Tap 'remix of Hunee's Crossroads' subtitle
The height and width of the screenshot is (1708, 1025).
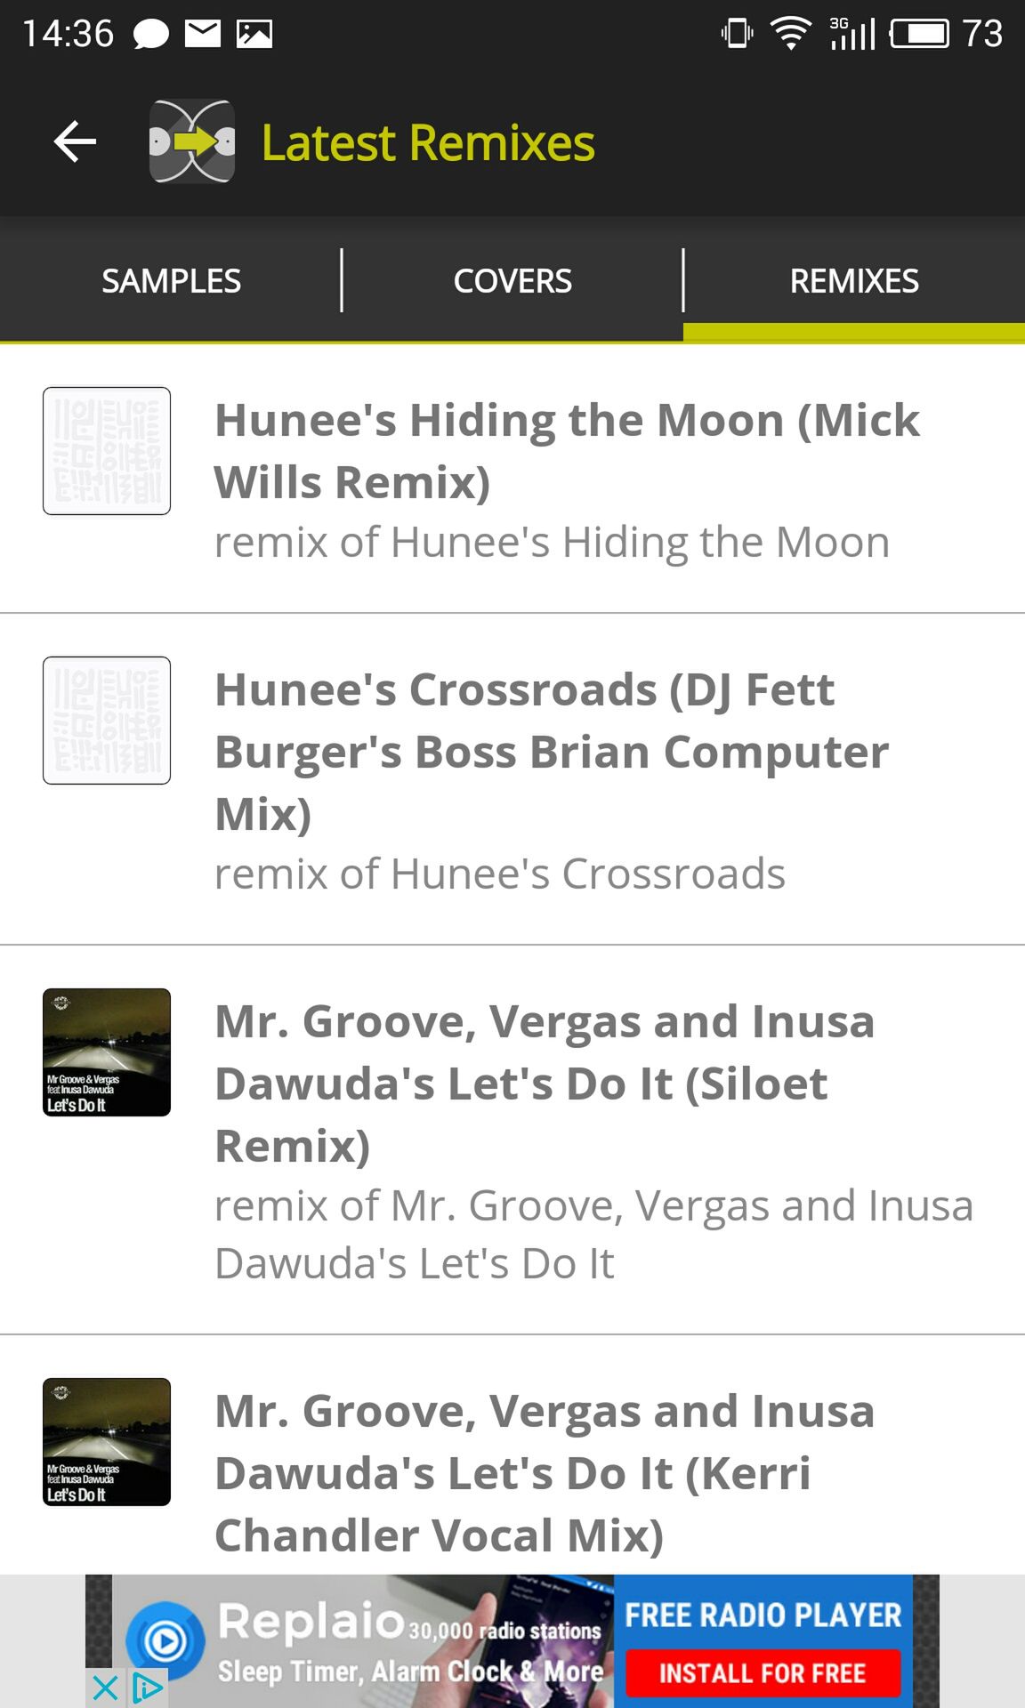point(500,874)
